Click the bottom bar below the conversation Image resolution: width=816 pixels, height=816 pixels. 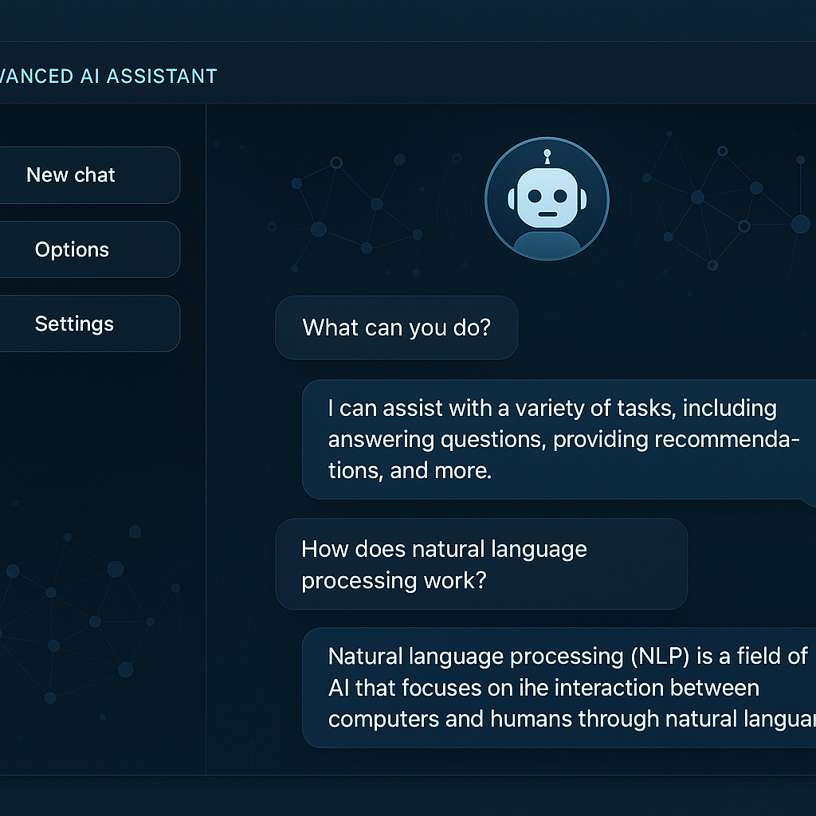[408, 797]
